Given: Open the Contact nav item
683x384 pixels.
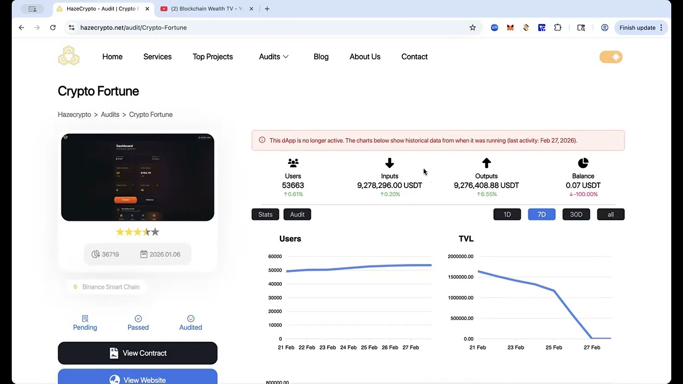Looking at the screenshot, I should pyautogui.click(x=415, y=57).
